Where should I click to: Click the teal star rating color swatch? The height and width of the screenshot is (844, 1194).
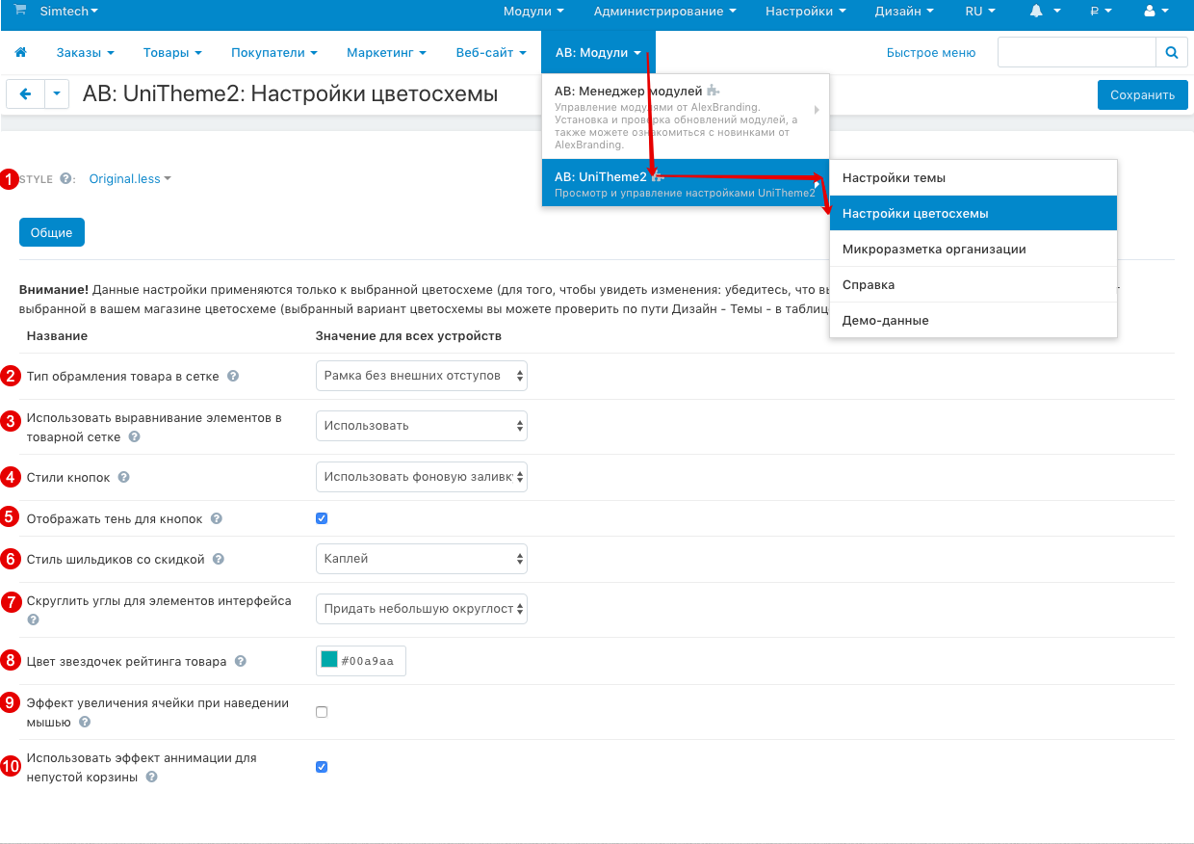click(x=329, y=660)
